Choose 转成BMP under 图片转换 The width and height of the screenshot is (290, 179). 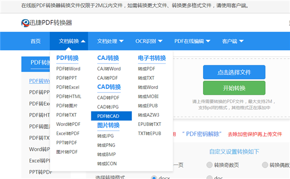tap(106, 154)
